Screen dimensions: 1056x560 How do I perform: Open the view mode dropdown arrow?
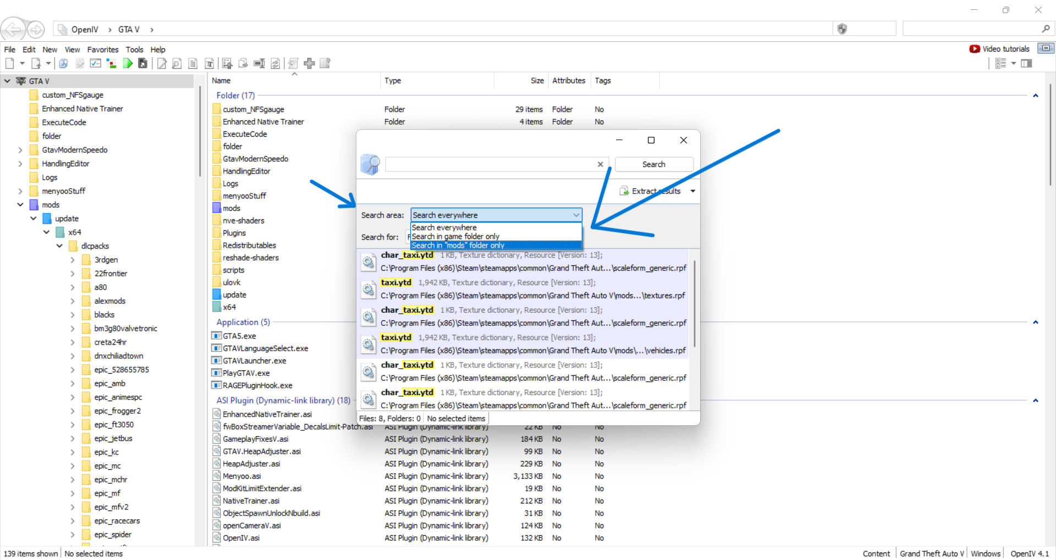pos(1013,63)
